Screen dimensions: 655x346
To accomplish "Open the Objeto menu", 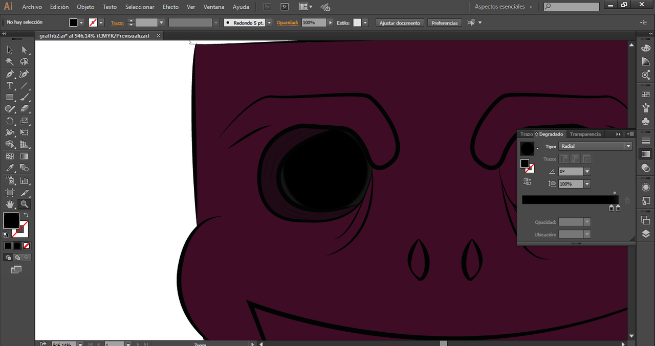I will tap(85, 7).
